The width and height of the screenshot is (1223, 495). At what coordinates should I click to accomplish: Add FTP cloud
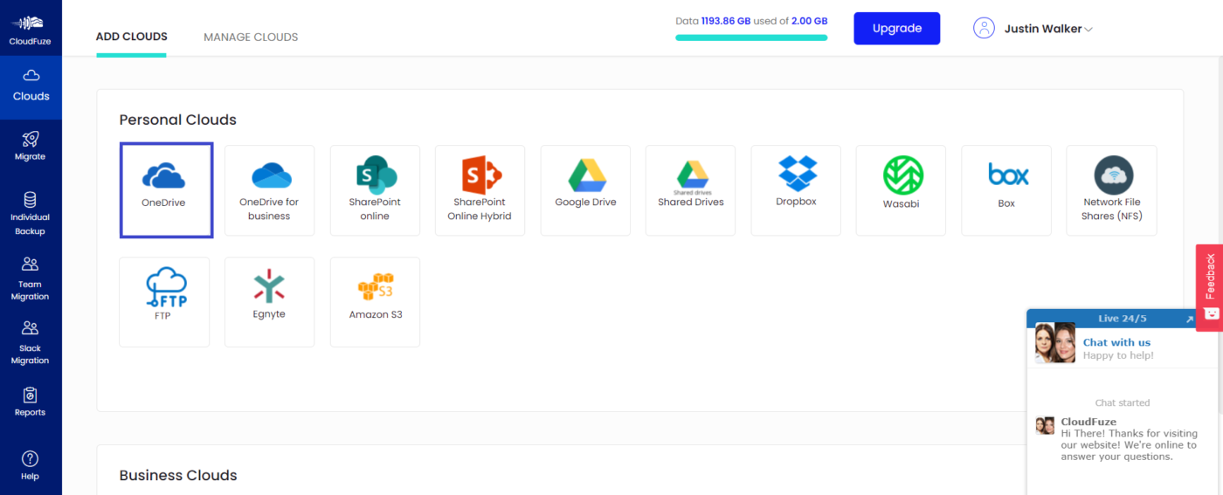[164, 302]
